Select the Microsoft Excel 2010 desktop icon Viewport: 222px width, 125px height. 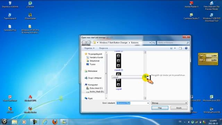click(x=212, y=98)
